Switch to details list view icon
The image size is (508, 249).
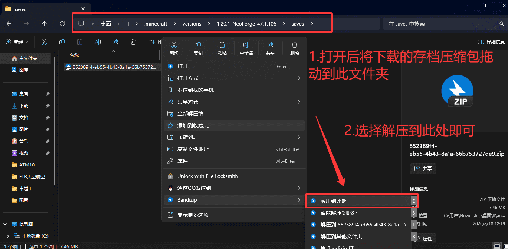click(x=496, y=246)
